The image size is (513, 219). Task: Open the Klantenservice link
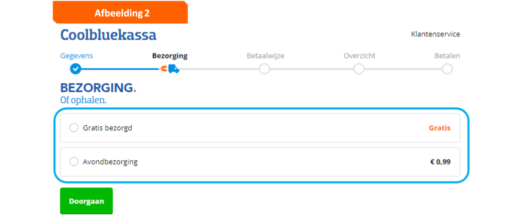[x=435, y=34]
